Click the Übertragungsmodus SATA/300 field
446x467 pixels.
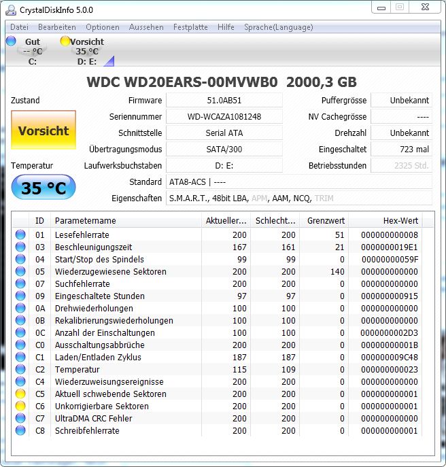click(x=224, y=150)
